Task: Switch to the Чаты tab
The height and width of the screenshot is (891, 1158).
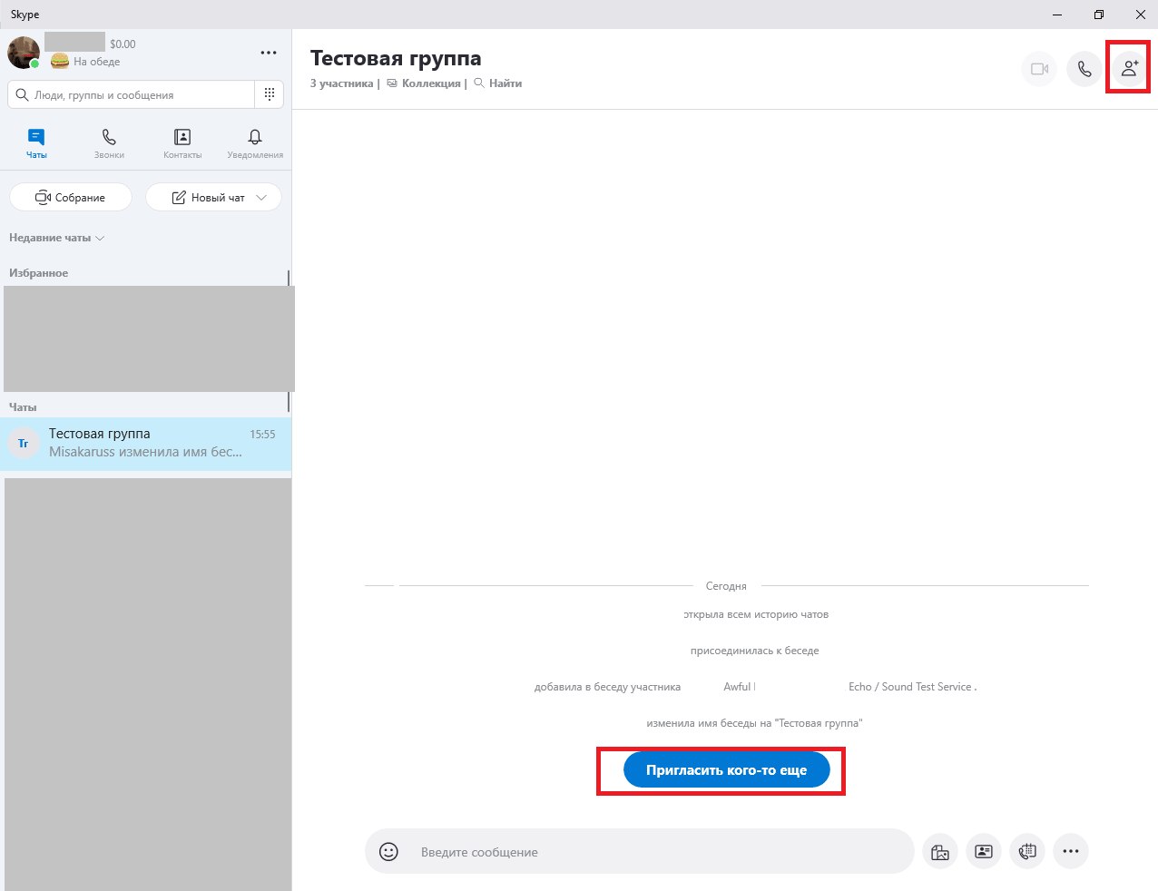Action: pos(36,143)
